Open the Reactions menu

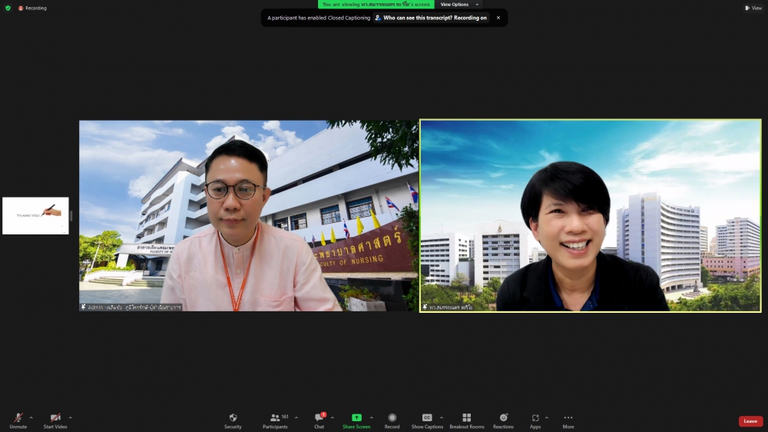503,419
